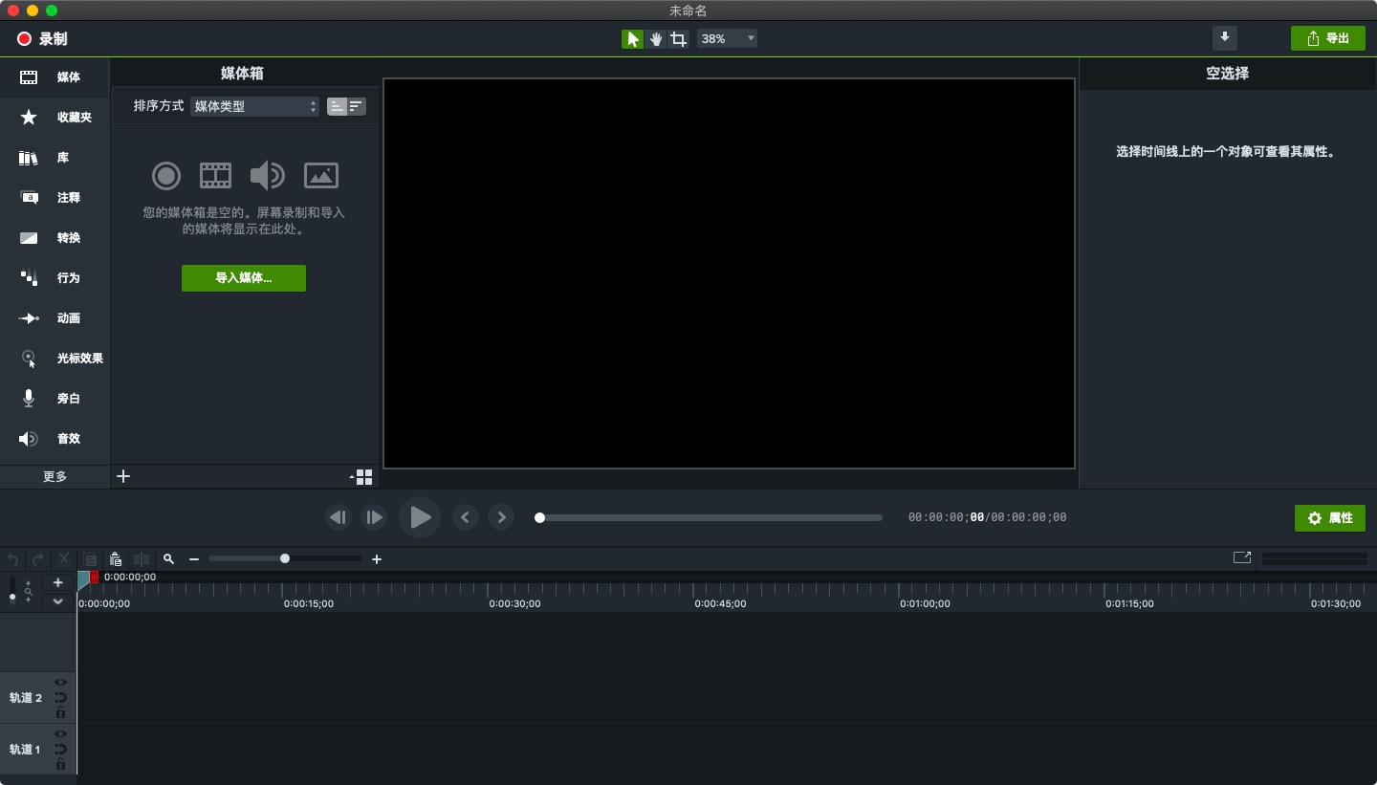Click the previous frame step button
1377x785 pixels.
(x=339, y=517)
